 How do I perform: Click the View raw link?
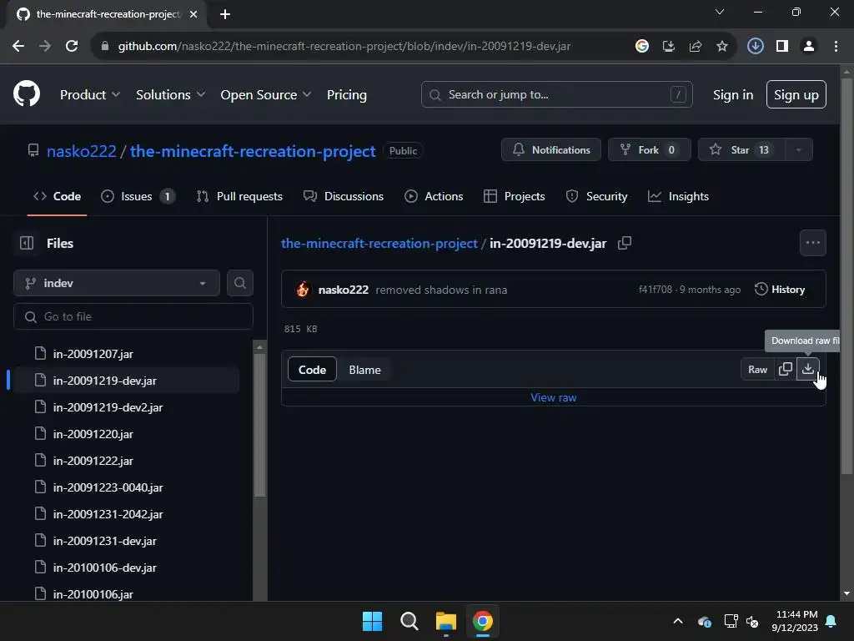pyautogui.click(x=554, y=397)
